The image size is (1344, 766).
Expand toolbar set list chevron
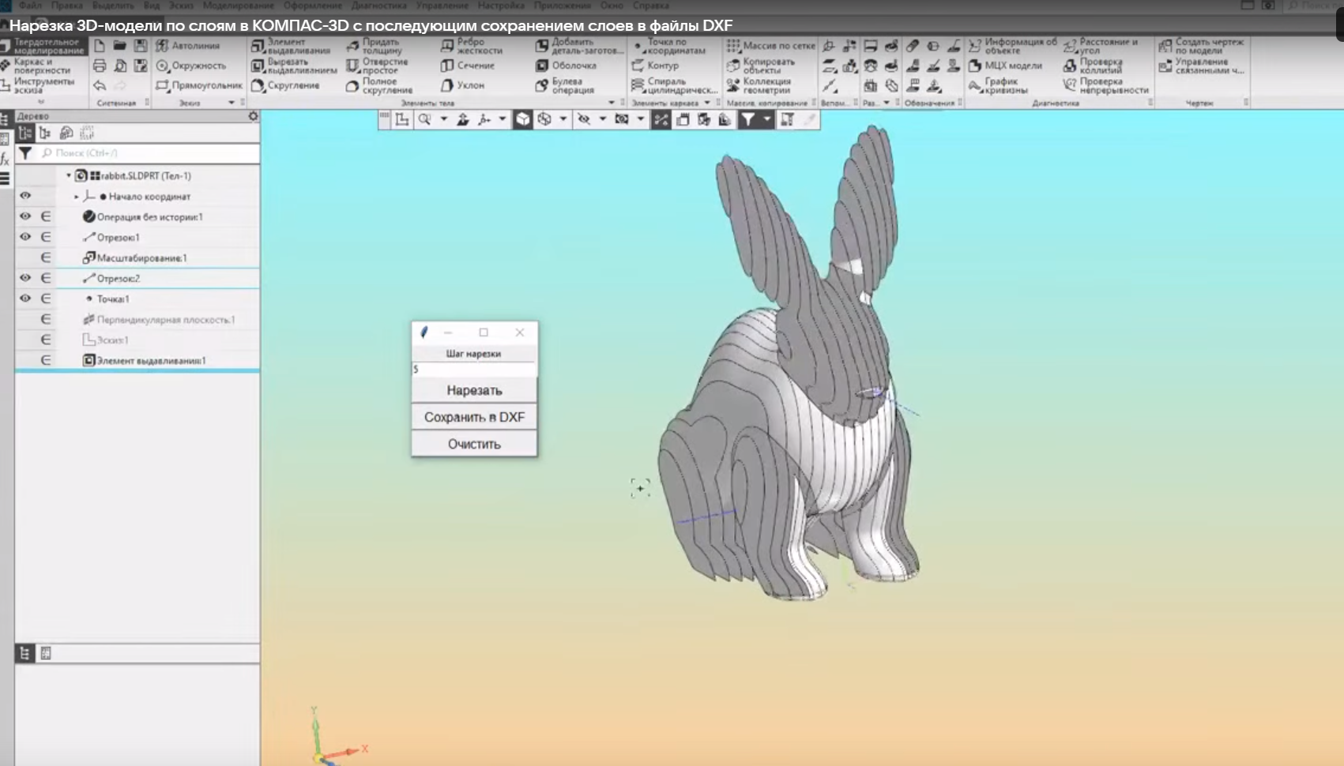tap(41, 102)
